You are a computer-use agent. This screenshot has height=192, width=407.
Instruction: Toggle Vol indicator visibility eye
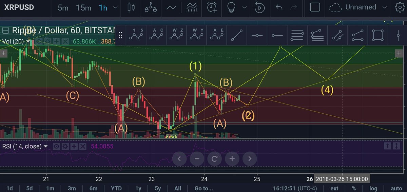39,41
